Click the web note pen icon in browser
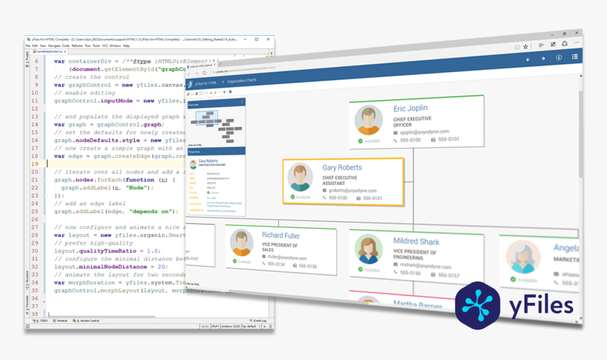Image resolution: width=607 pixels, height=360 pixels. pyautogui.click(x=553, y=44)
